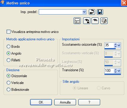Enable Visualizza anteprima motivo unico checkbox
Screen dimensions: 127x108
pos(8,32)
